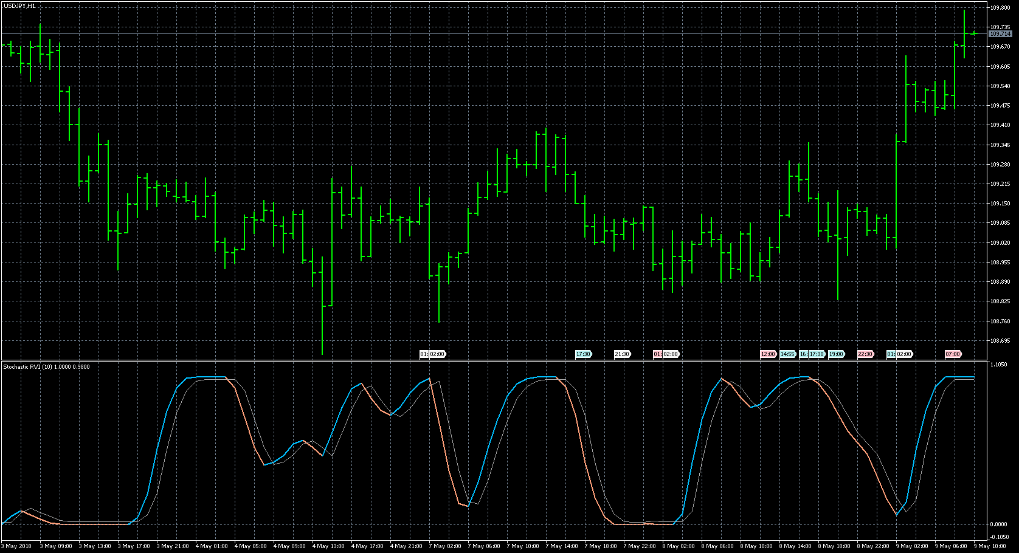Click the 9 May 10:00 time label

click(990, 546)
